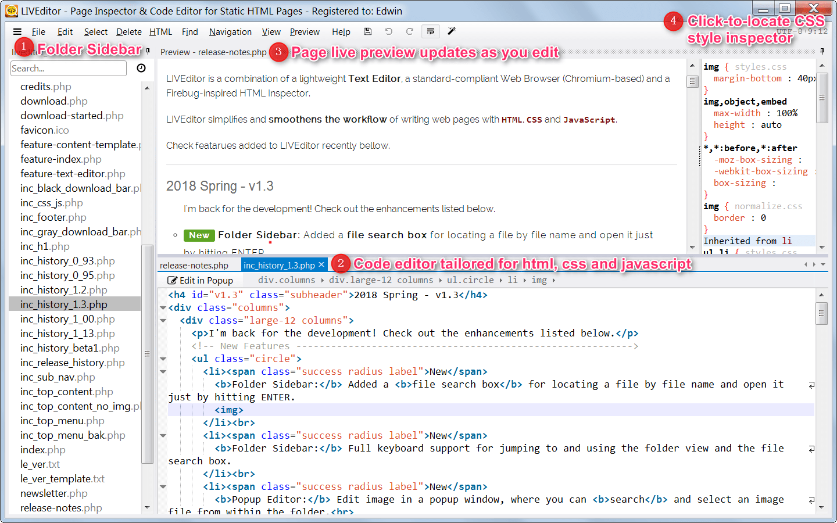Screen dimensions: 837x523
Task: Collapse the ul class circle code block
Action: (163, 359)
